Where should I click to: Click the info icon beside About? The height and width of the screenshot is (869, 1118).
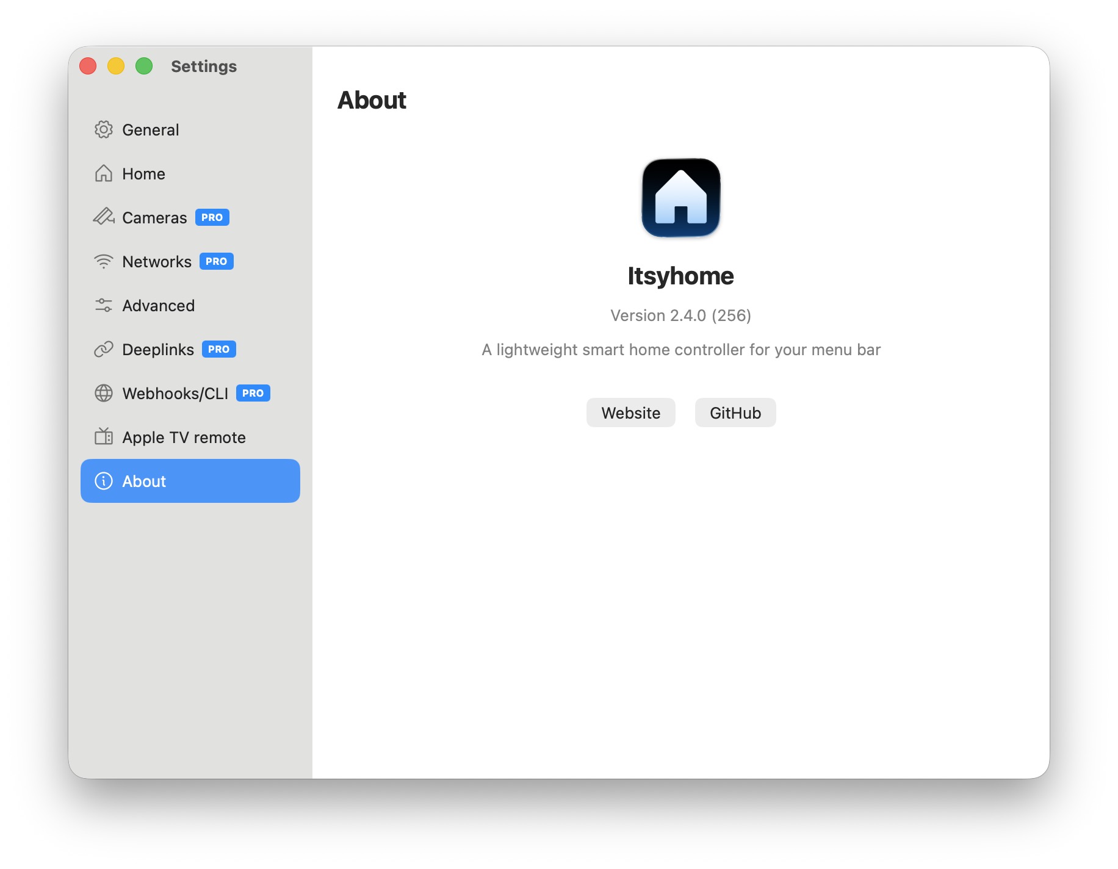pyautogui.click(x=104, y=481)
